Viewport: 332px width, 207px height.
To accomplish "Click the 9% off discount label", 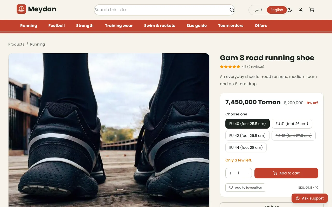I will coord(312,103).
